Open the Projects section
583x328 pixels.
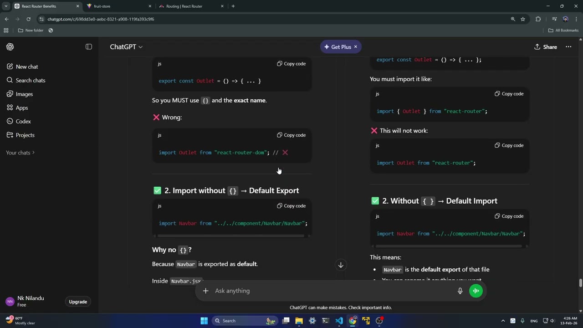25,135
